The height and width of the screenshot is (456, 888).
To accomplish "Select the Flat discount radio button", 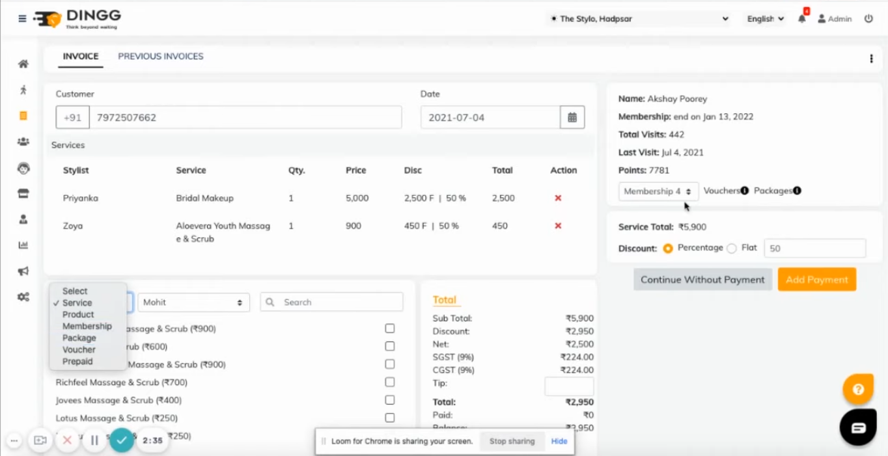I will point(732,248).
